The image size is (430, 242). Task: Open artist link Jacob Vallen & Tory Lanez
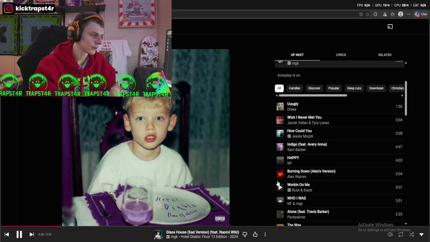pos(308,123)
